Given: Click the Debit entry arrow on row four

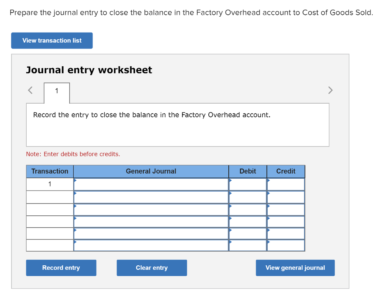Looking at the screenshot, I should click(x=231, y=218).
